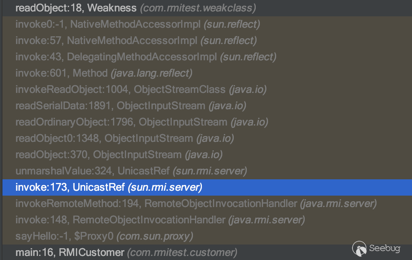The image size is (412, 260).
Task: Go to the readOrdinaryObject:1796 frame
Action: click(x=121, y=122)
